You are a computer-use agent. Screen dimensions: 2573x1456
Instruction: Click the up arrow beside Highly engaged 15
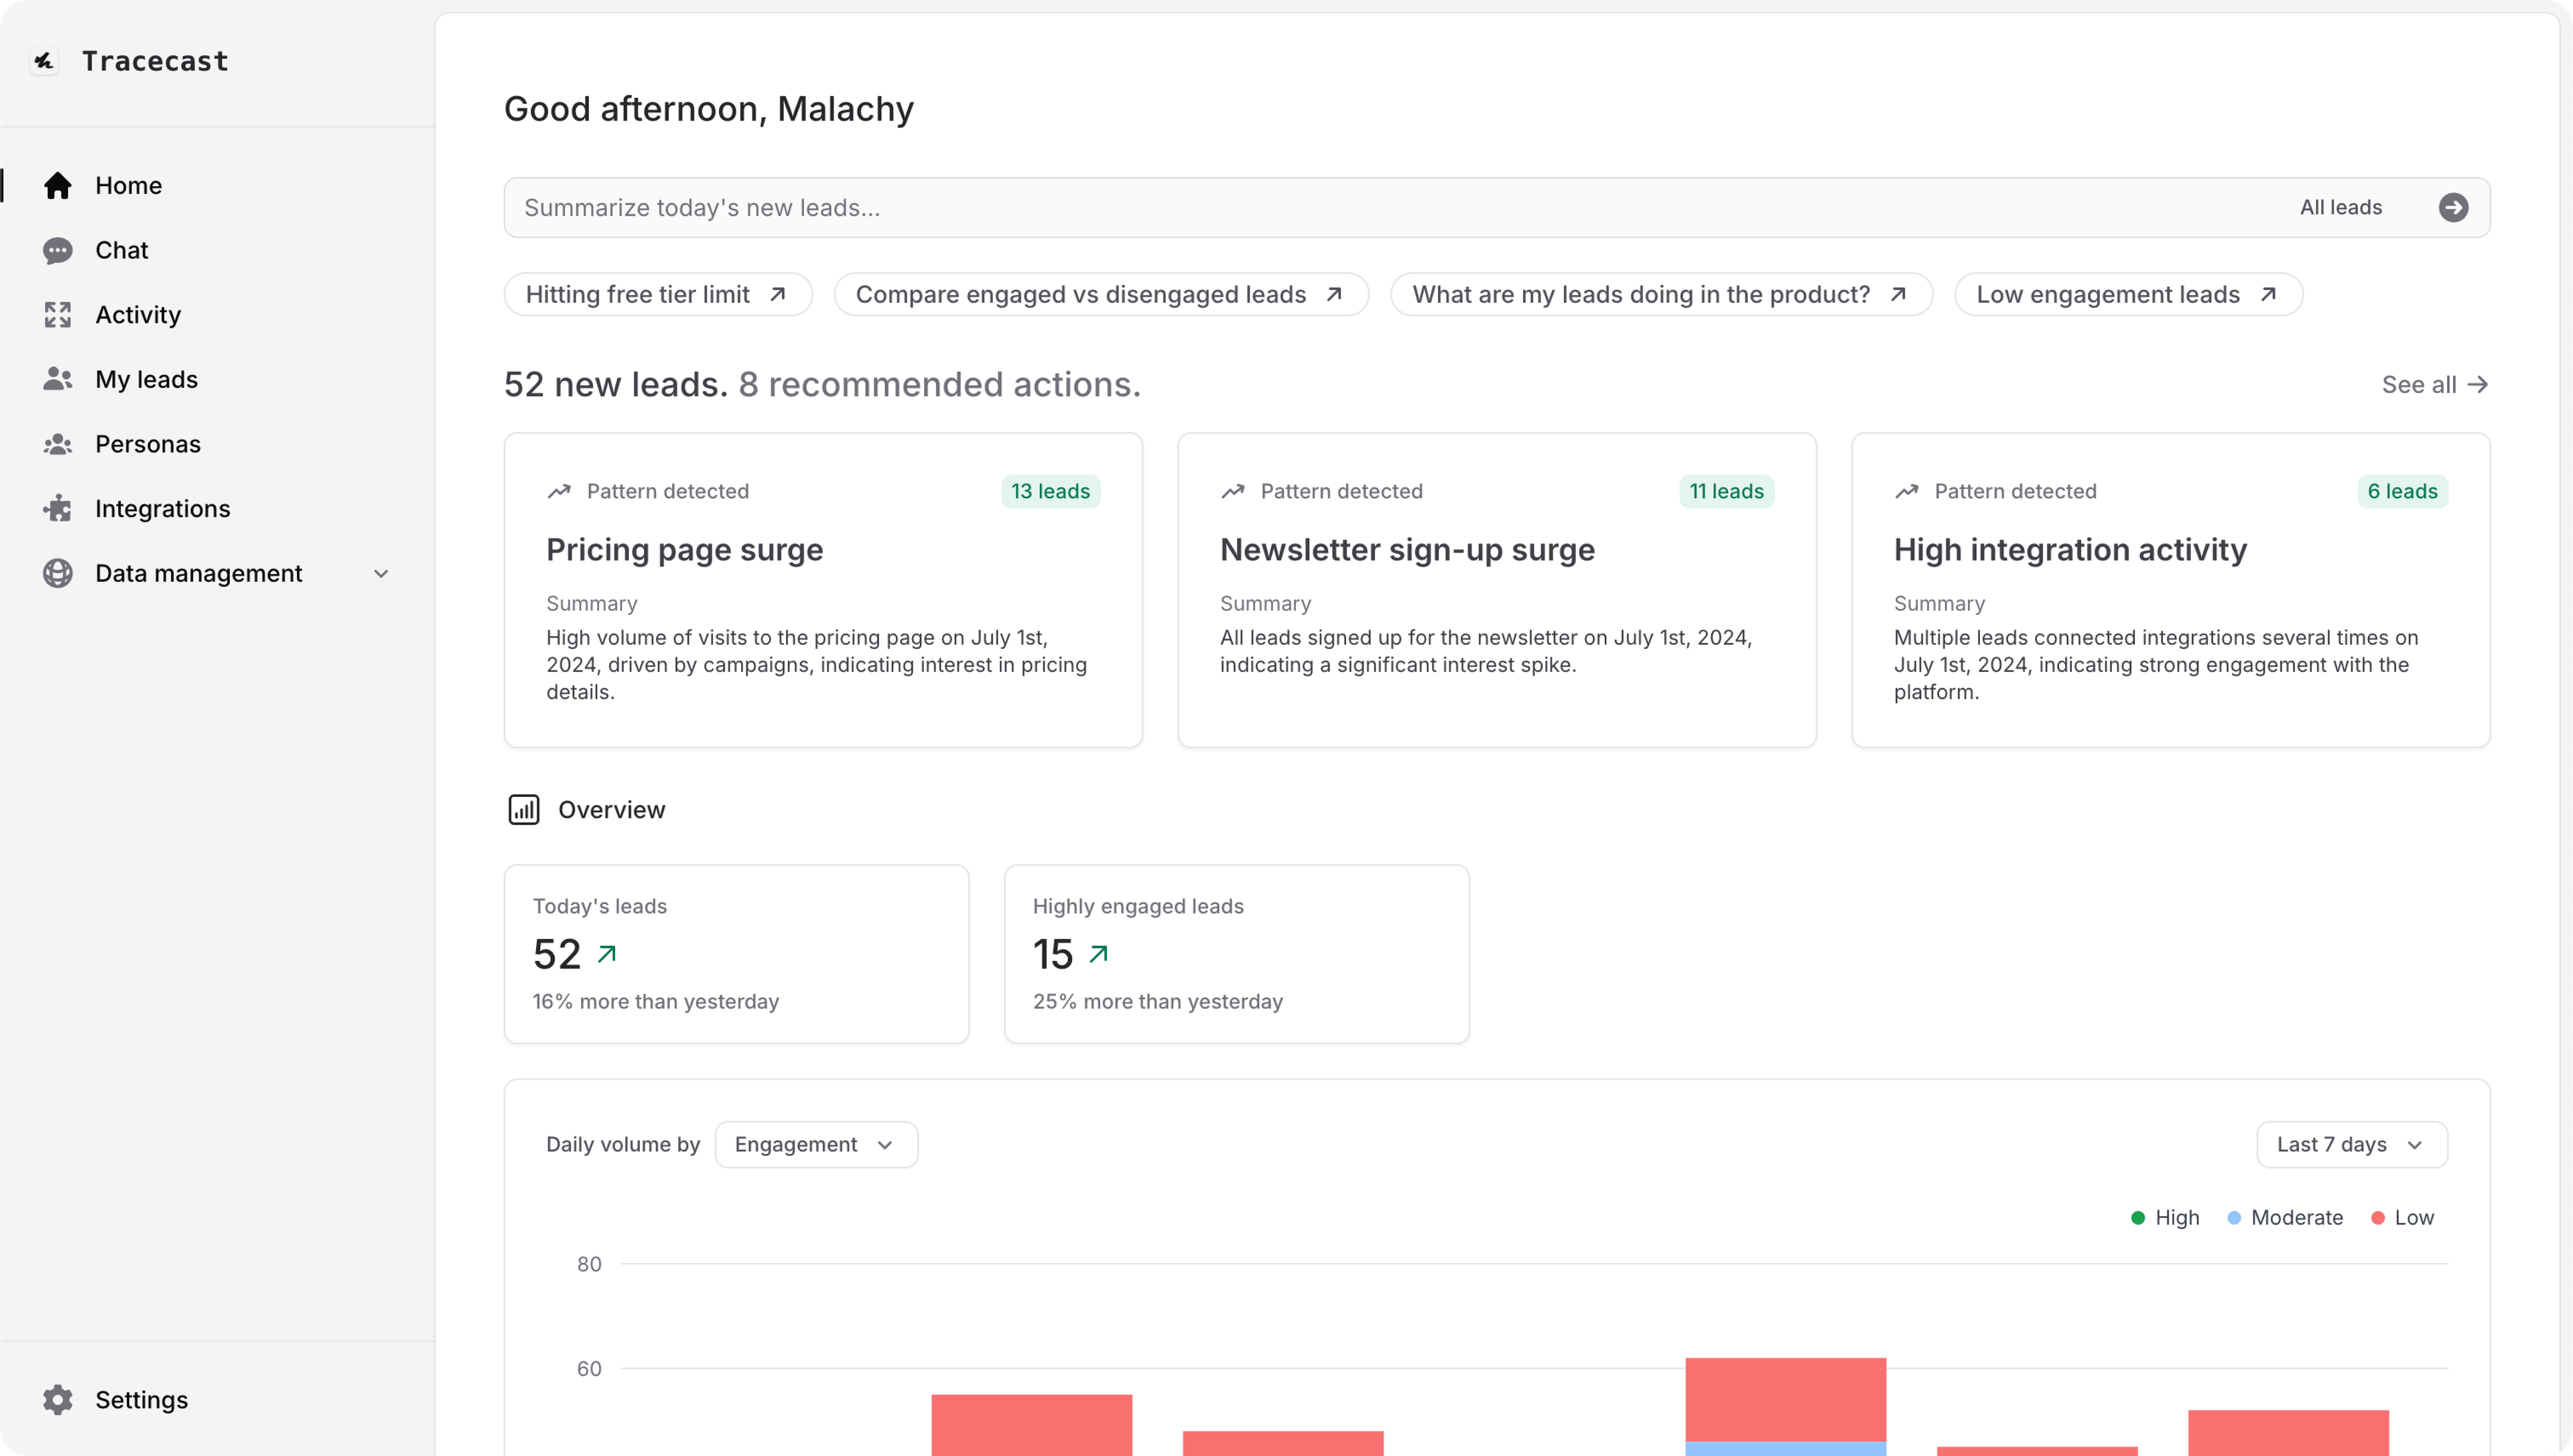click(1098, 954)
